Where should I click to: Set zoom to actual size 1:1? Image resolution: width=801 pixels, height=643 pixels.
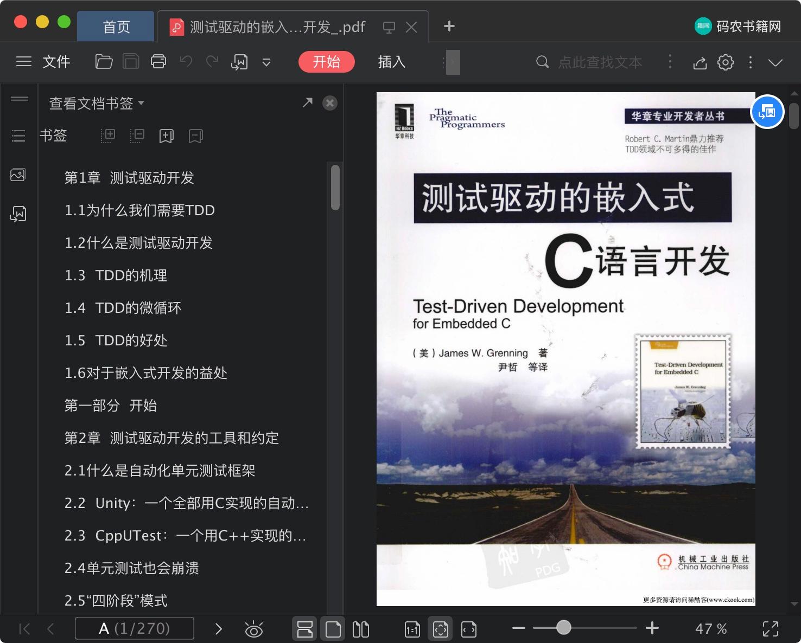click(412, 629)
